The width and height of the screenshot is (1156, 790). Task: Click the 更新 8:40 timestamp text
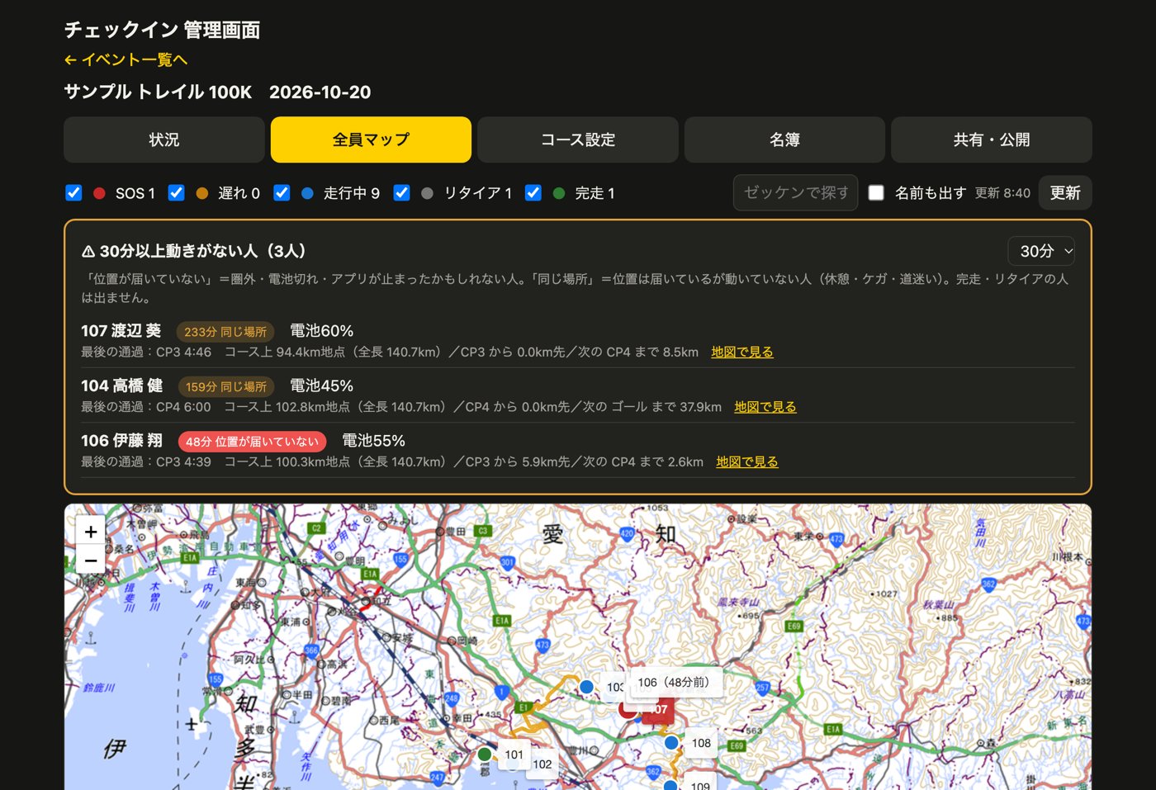pyautogui.click(x=1002, y=193)
